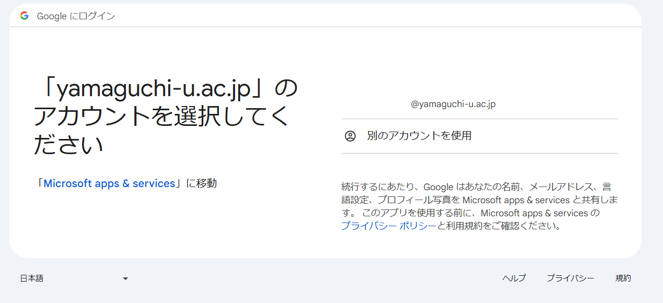This screenshot has width=663, height=303.
Task: Expand the 日本語 language dropdown
Action: coord(74,278)
